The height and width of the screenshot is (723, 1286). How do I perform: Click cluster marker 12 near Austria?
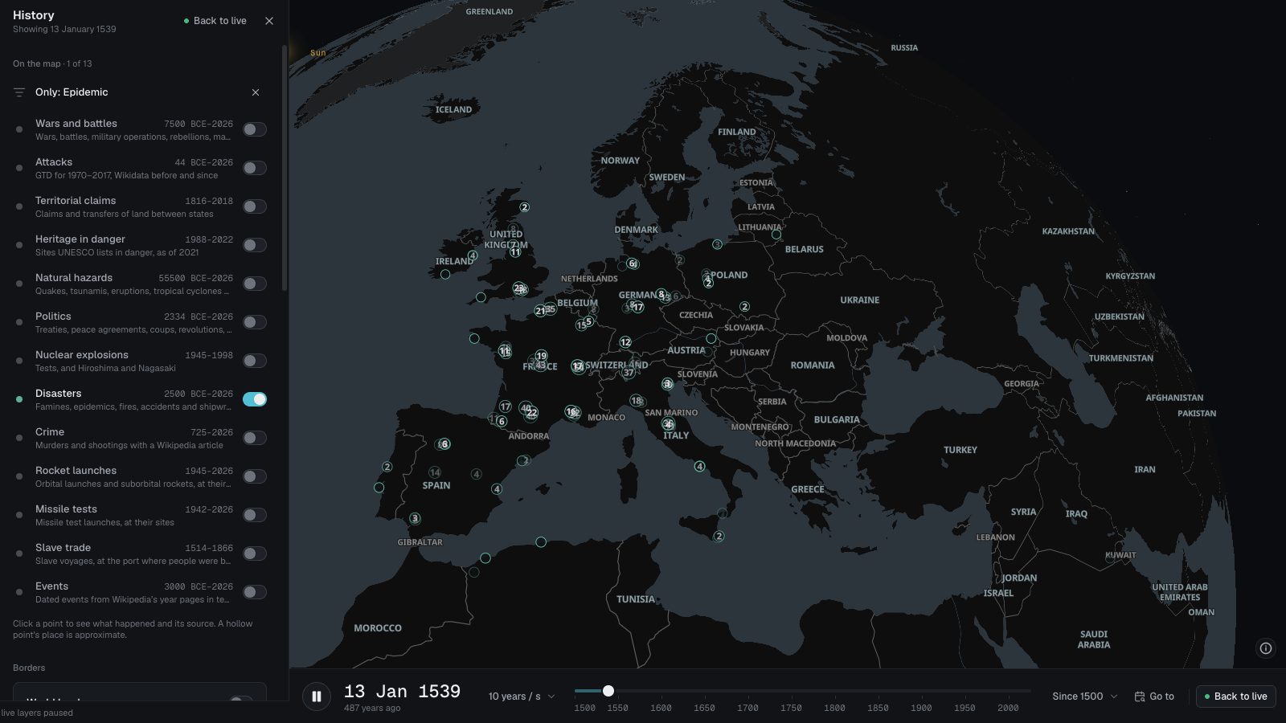pyautogui.click(x=625, y=342)
